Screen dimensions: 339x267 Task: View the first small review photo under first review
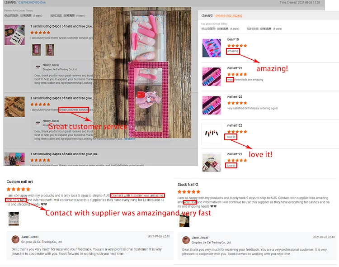(36, 50)
